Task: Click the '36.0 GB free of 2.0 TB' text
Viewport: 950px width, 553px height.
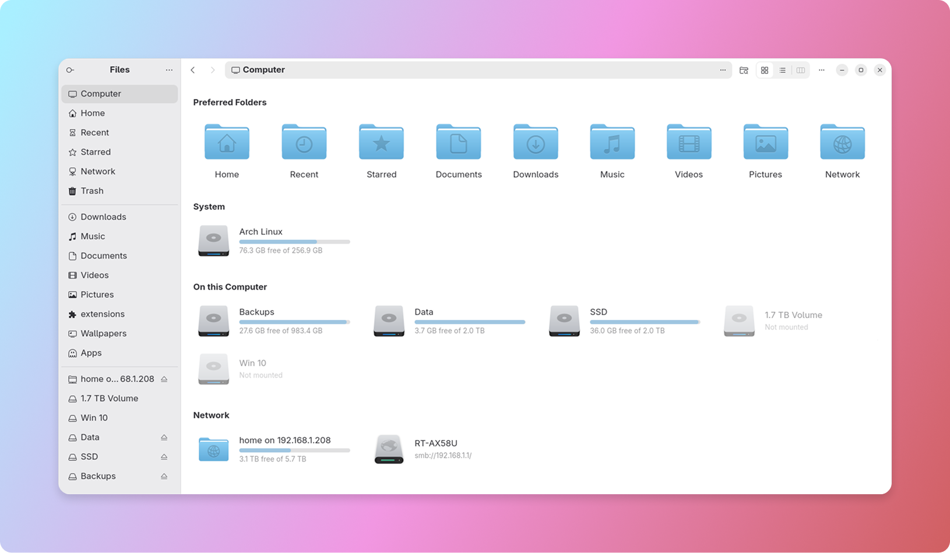Action: coord(627,330)
